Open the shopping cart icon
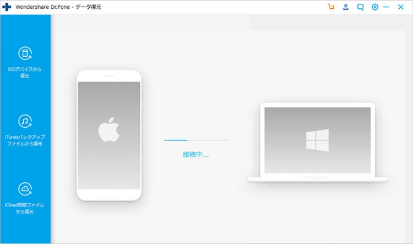The image size is (413, 244). coord(331,7)
